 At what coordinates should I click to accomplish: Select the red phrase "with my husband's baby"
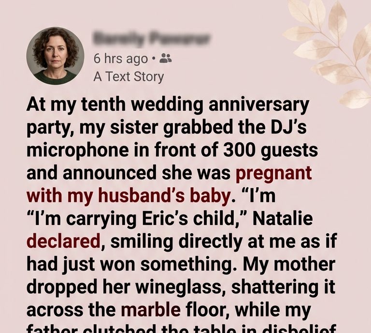coord(128,196)
